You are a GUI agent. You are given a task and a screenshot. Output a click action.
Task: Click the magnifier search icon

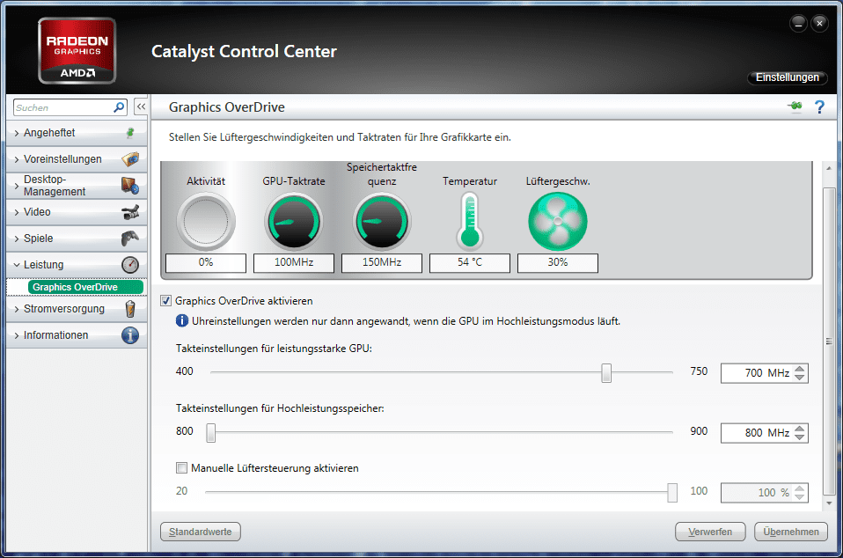click(x=119, y=107)
